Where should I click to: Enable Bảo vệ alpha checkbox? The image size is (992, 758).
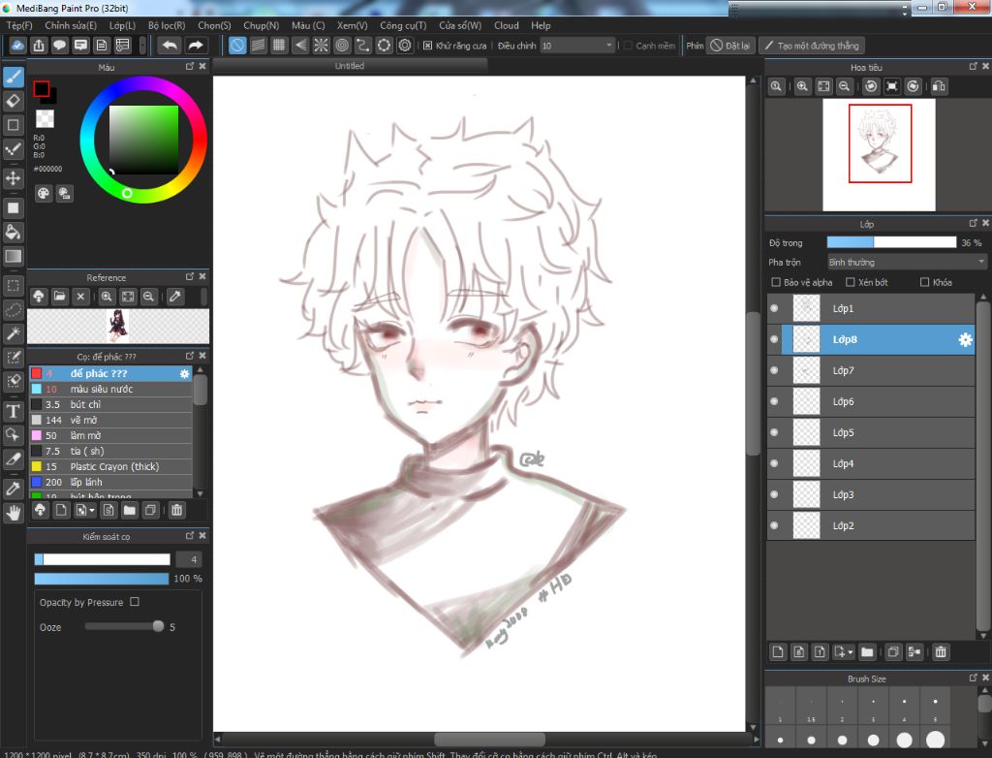tap(776, 282)
